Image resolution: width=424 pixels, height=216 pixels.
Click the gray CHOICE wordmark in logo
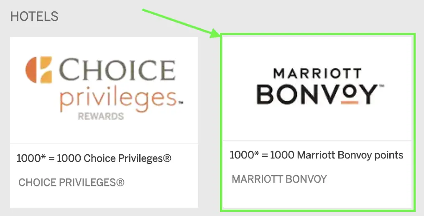(117, 70)
